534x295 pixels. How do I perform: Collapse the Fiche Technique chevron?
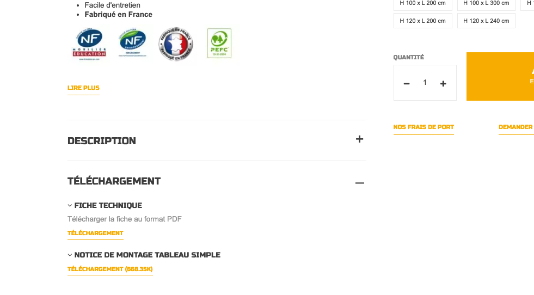point(70,206)
